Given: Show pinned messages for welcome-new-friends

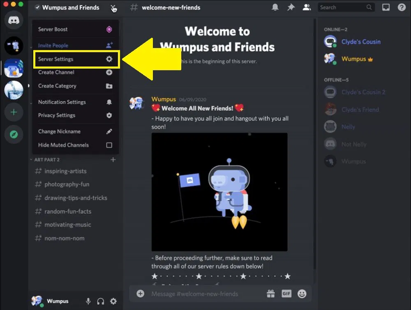Looking at the screenshot, I should point(291,7).
